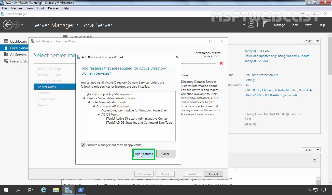Open File Explorer from taskbar
Image resolution: width=332 pixels, height=195 pixels.
click(56, 190)
